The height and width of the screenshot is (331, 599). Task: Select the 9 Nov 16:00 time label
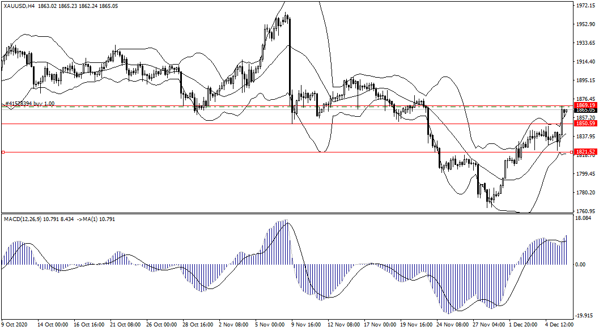point(305,325)
